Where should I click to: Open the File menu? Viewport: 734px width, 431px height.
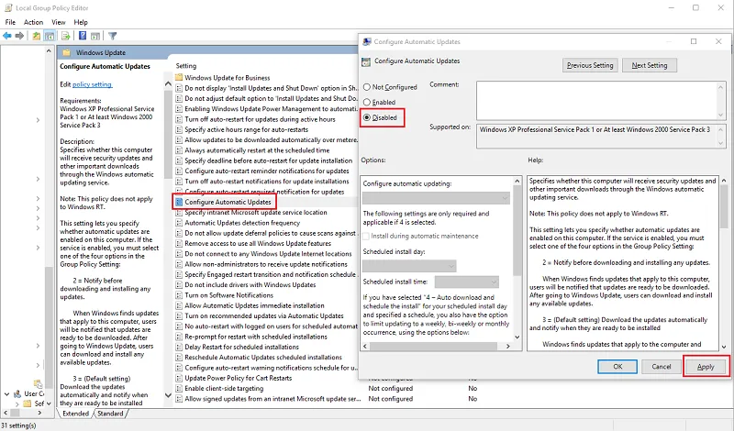[10, 22]
